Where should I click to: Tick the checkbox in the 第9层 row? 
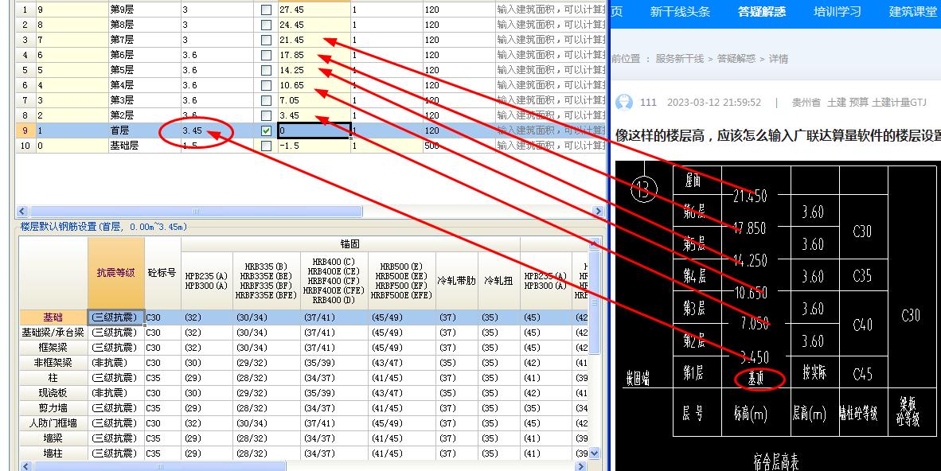[266, 10]
